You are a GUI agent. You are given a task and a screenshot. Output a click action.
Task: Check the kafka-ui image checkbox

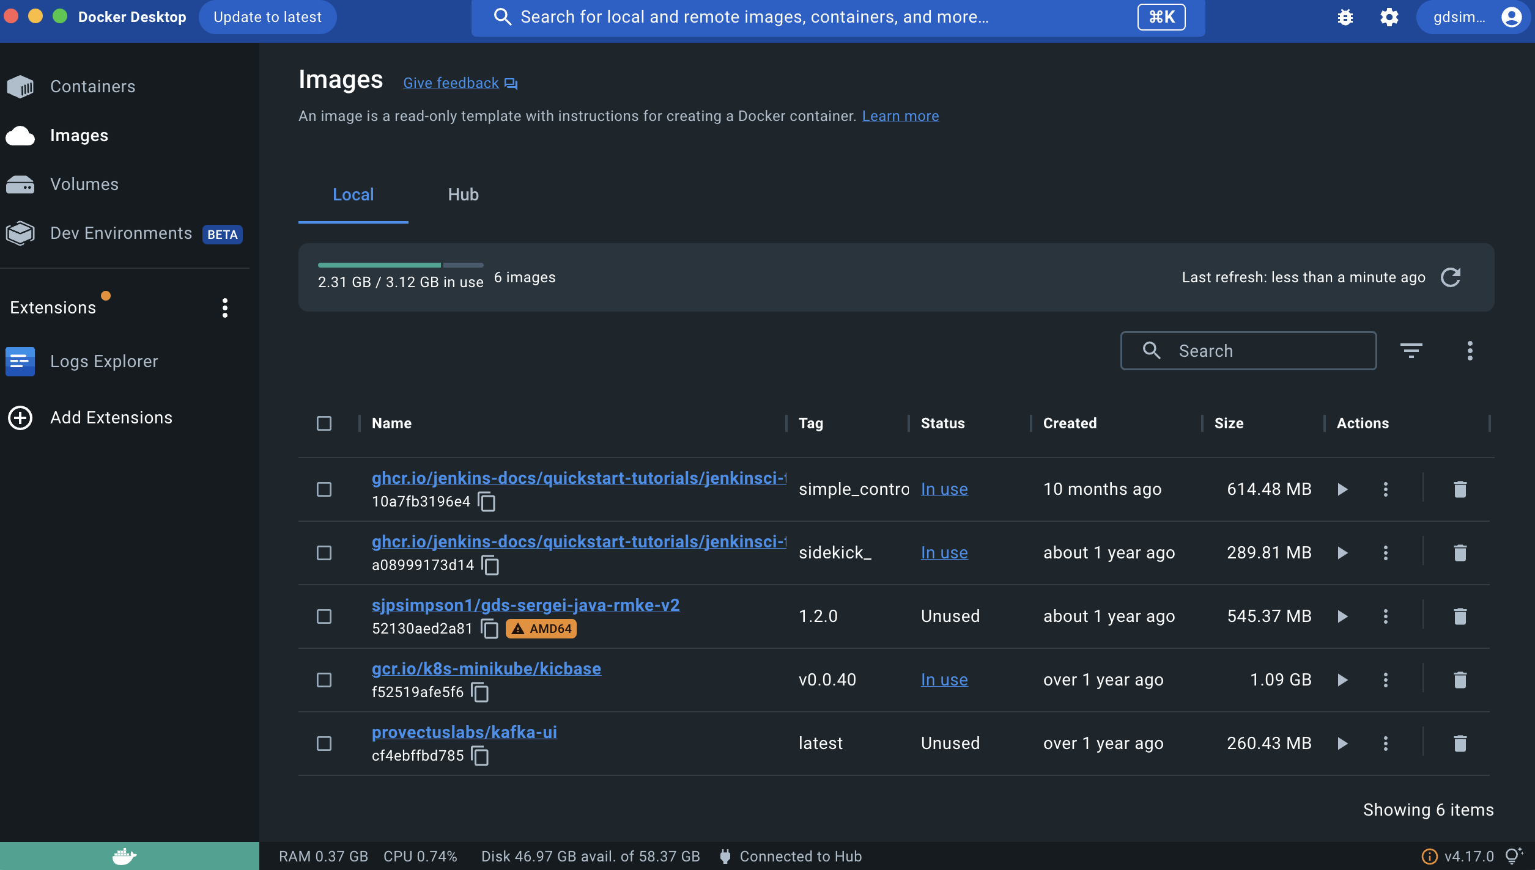coord(324,744)
